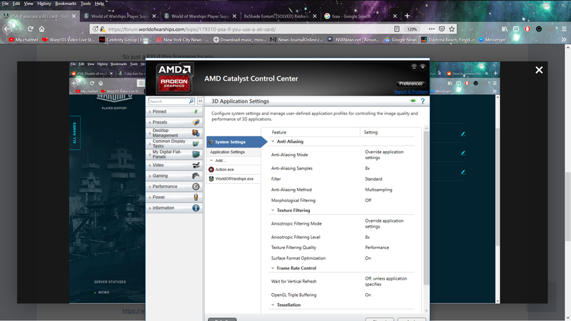Collapse the Texture Filtering section
Image resolution: width=571 pixels, height=321 pixels.
point(273,210)
